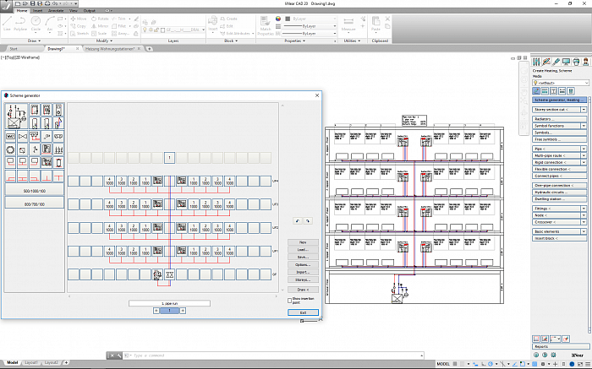Open the Output ribbon tab
This screenshot has width=592, height=369.
pyautogui.click(x=90, y=10)
